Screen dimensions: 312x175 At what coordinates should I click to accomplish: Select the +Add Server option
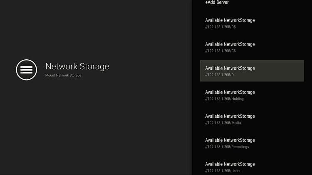point(217,2)
